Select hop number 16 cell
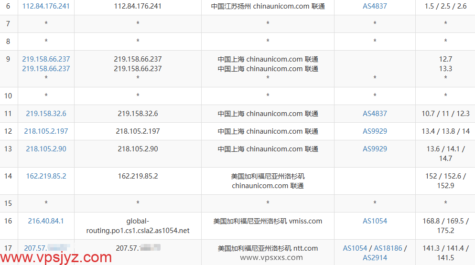 [x=9, y=226]
